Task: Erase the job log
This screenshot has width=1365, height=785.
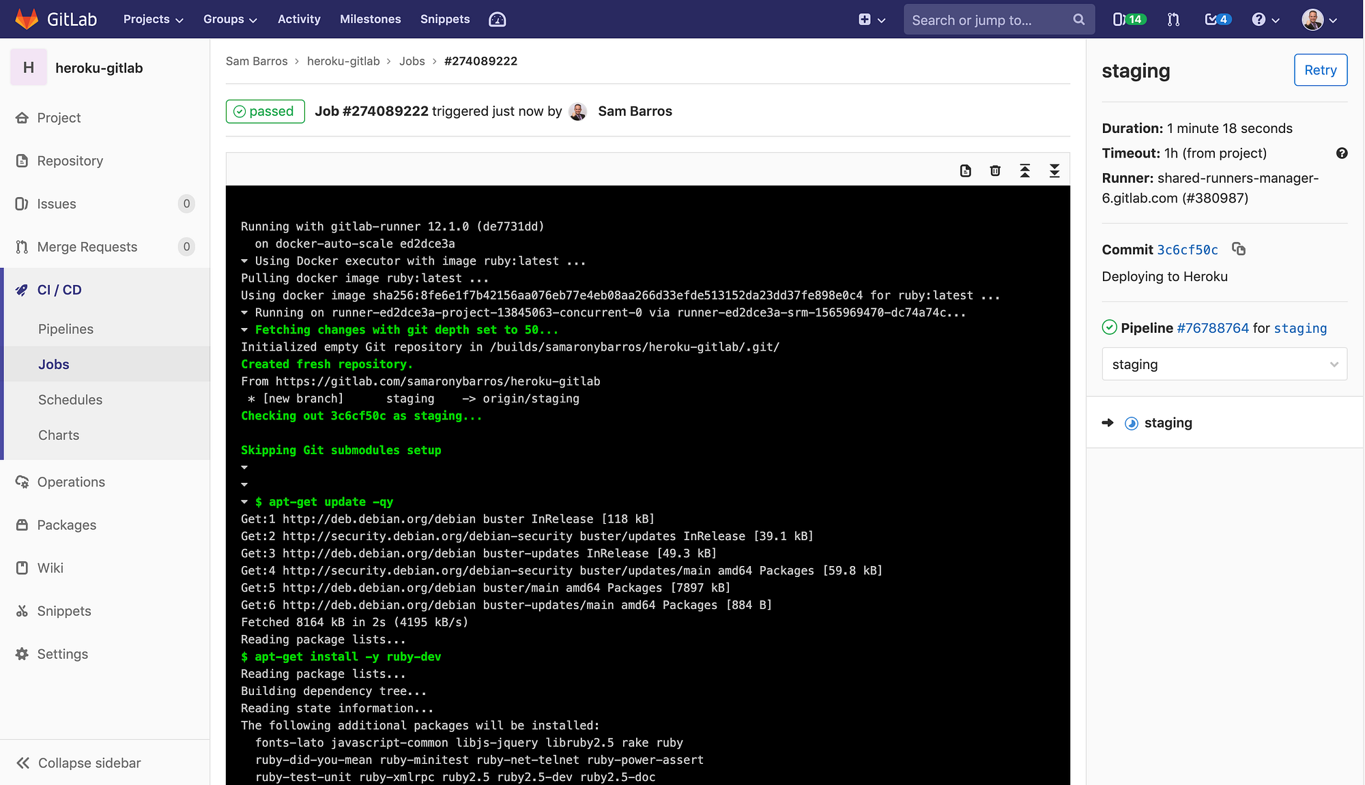Action: (995, 171)
